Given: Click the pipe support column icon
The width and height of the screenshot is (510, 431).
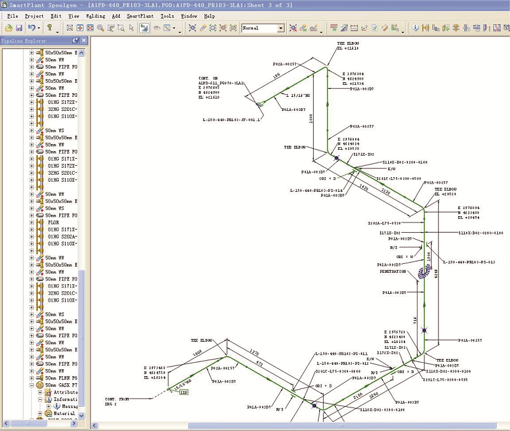Looking at the screenshot, I should [x=486, y=28].
